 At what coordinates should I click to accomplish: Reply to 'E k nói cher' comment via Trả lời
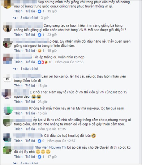pos(30,102)
